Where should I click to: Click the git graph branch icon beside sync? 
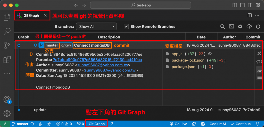click(40, 124)
